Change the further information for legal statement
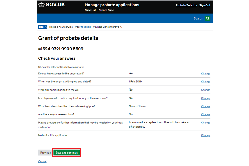This screenshot has width=249, height=166. 205,123
